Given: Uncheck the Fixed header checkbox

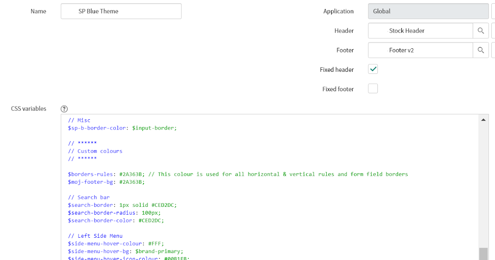Looking at the screenshot, I should pos(372,69).
